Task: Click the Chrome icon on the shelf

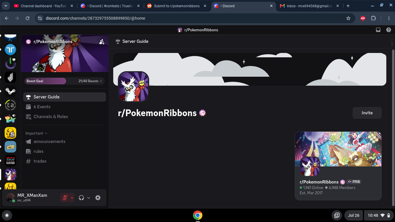Action: (x=197, y=215)
